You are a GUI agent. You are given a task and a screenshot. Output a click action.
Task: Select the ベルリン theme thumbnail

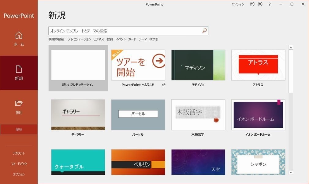click(x=138, y=162)
